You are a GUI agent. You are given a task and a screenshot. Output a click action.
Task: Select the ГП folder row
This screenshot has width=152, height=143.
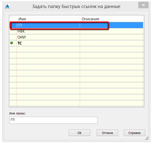pos(47,25)
